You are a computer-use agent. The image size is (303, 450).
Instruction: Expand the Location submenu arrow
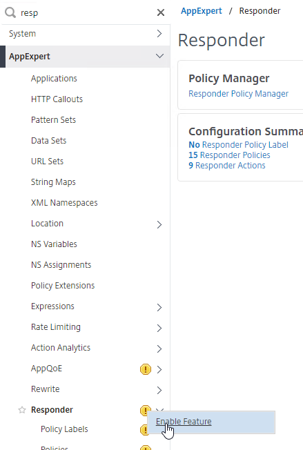click(159, 224)
